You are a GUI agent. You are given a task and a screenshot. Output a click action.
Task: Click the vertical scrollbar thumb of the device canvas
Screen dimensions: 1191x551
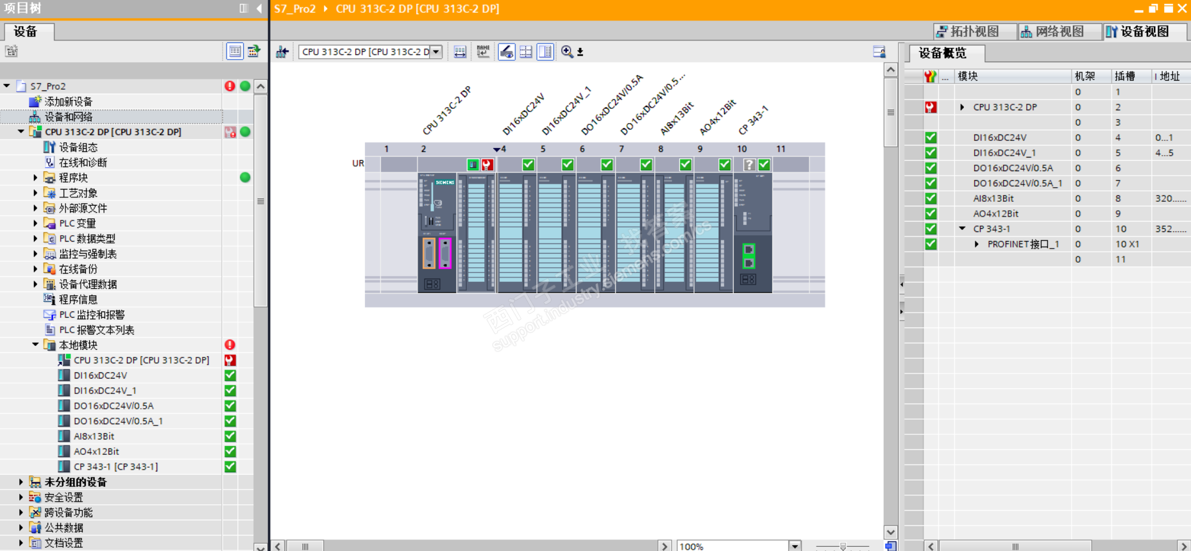point(890,112)
